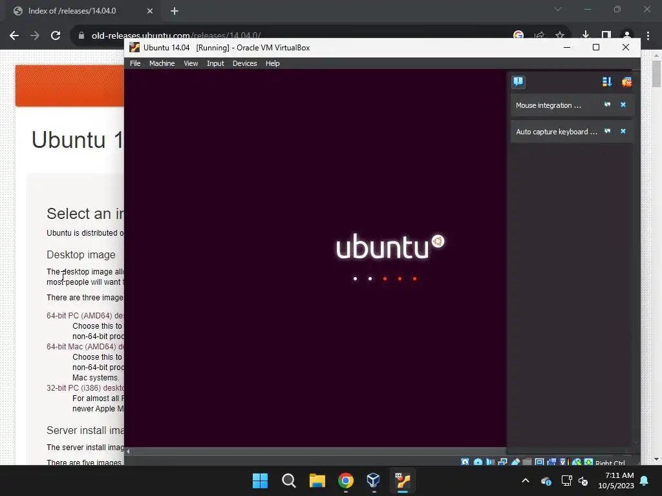Image resolution: width=662 pixels, height=496 pixels.
Task: Open the VirtualBox Help menu
Action: coord(272,63)
